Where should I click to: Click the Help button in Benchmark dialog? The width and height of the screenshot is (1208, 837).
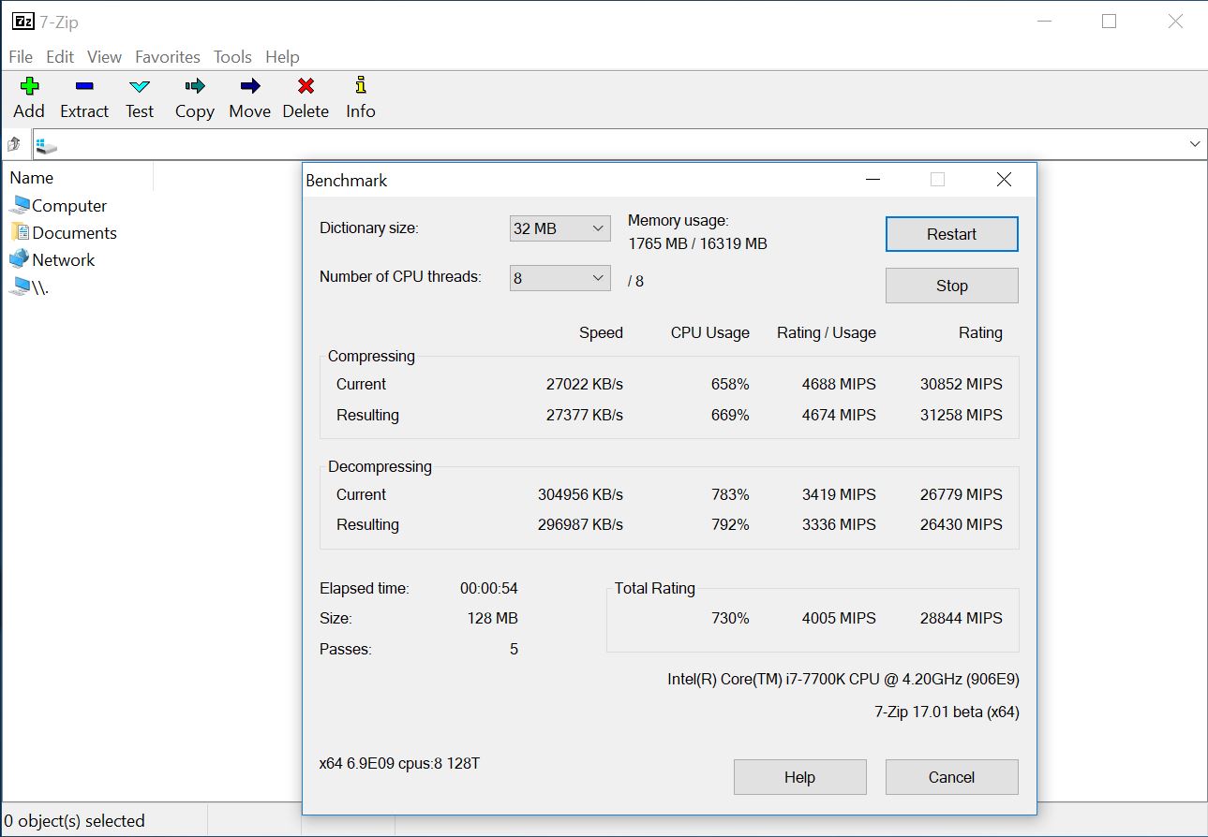(799, 777)
